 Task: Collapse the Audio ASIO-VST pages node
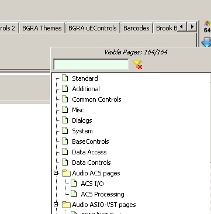tap(56, 205)
